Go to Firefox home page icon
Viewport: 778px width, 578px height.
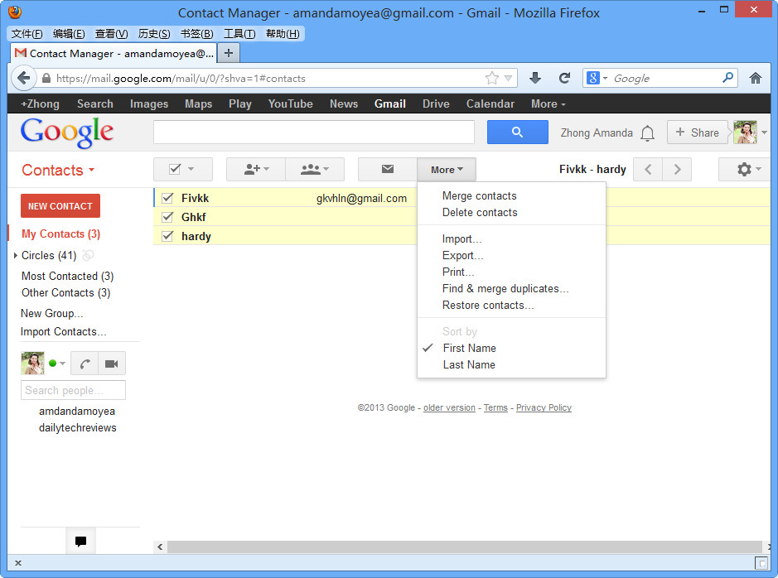[x=755, y=78]
